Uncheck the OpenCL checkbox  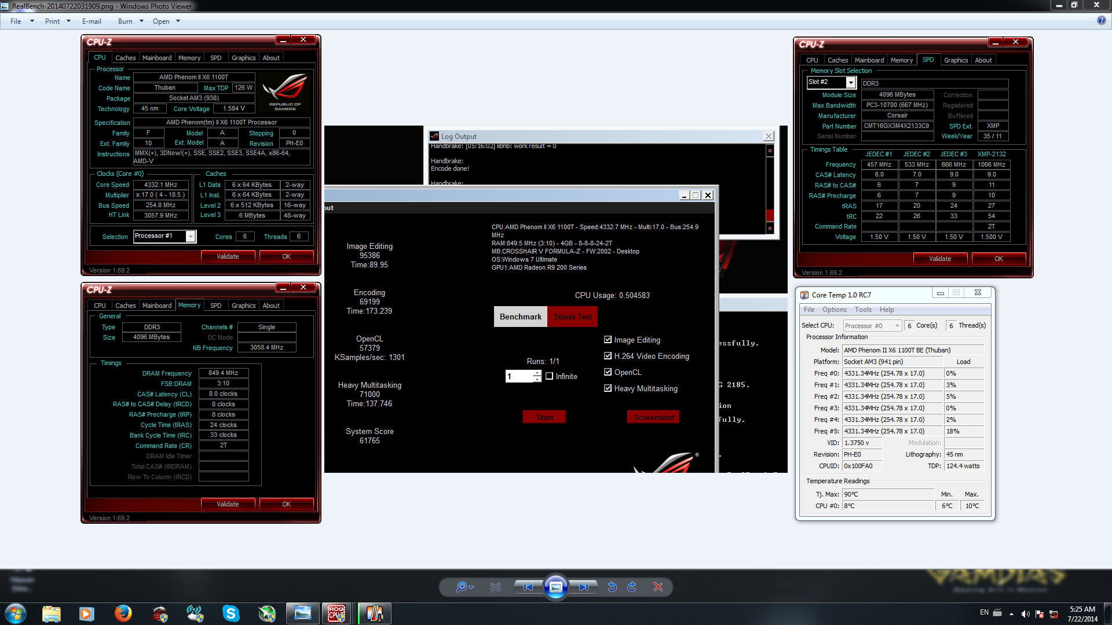tap(608, 372)
